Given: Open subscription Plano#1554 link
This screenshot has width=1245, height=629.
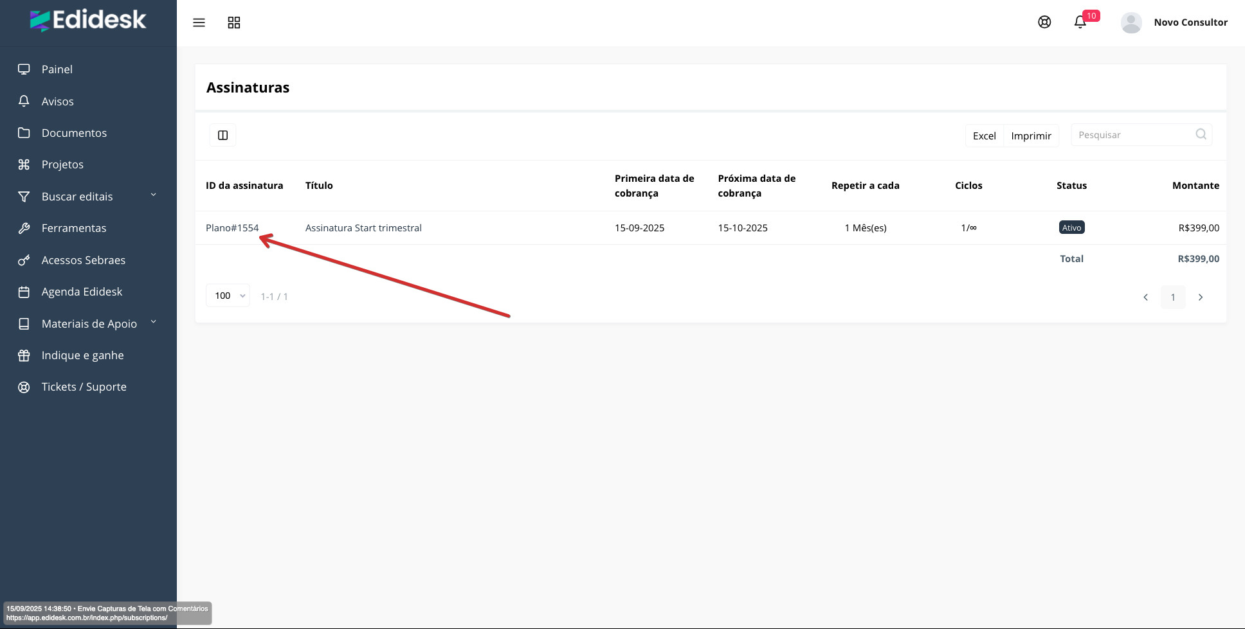Looking at the screenshot, I should [232, 228].
